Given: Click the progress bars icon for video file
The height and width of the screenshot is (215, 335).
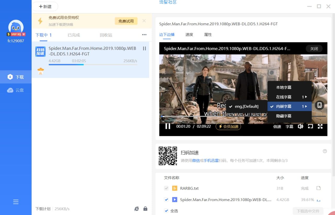Looking at the screenshot, I should click(319, 200).
